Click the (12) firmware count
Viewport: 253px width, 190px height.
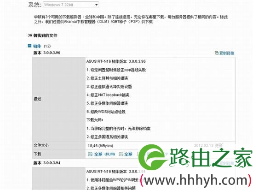[x=47, y=46]
